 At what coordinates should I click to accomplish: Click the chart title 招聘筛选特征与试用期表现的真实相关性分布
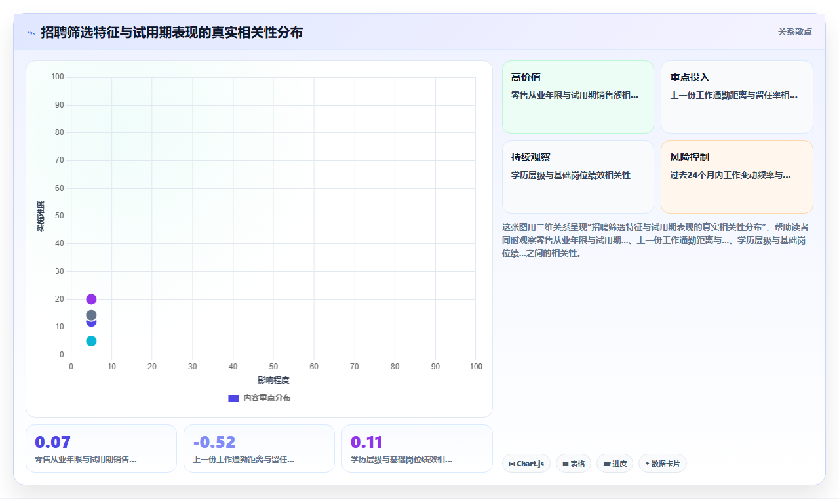[172, 32]
